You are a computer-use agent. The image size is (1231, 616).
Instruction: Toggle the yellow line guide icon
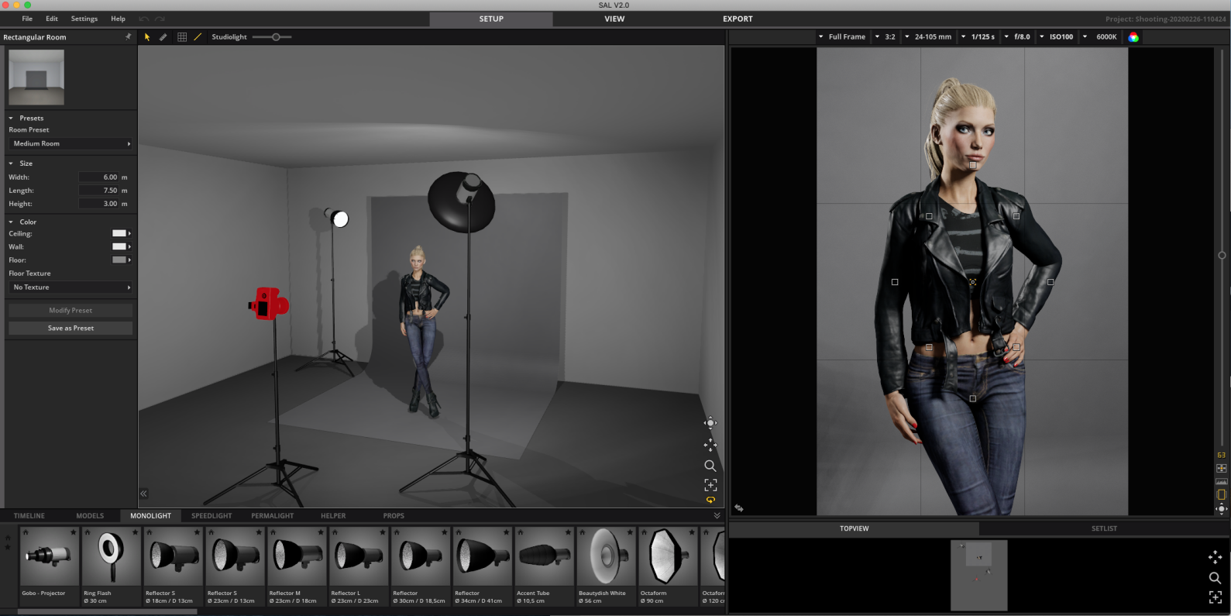[198, 36]
